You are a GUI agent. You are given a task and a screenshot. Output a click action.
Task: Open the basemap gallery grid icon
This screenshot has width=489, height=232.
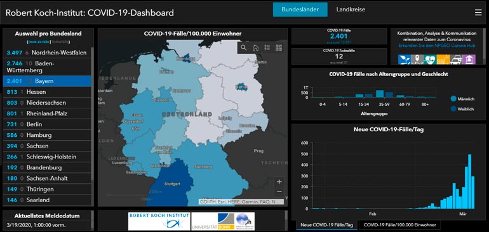279,48
